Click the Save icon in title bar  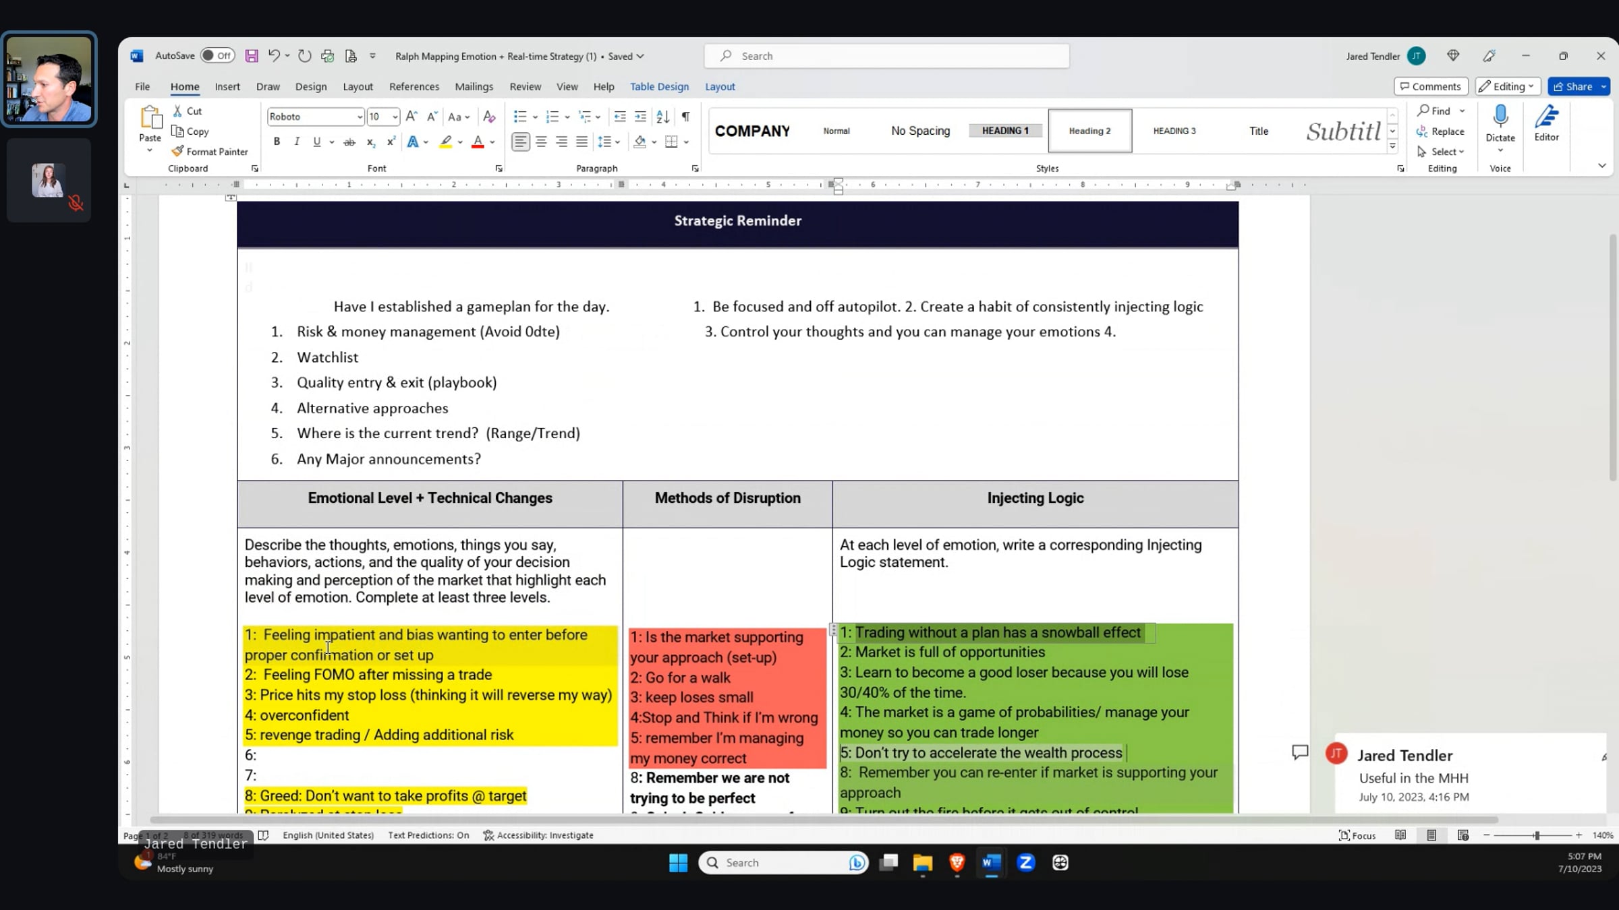251,56
